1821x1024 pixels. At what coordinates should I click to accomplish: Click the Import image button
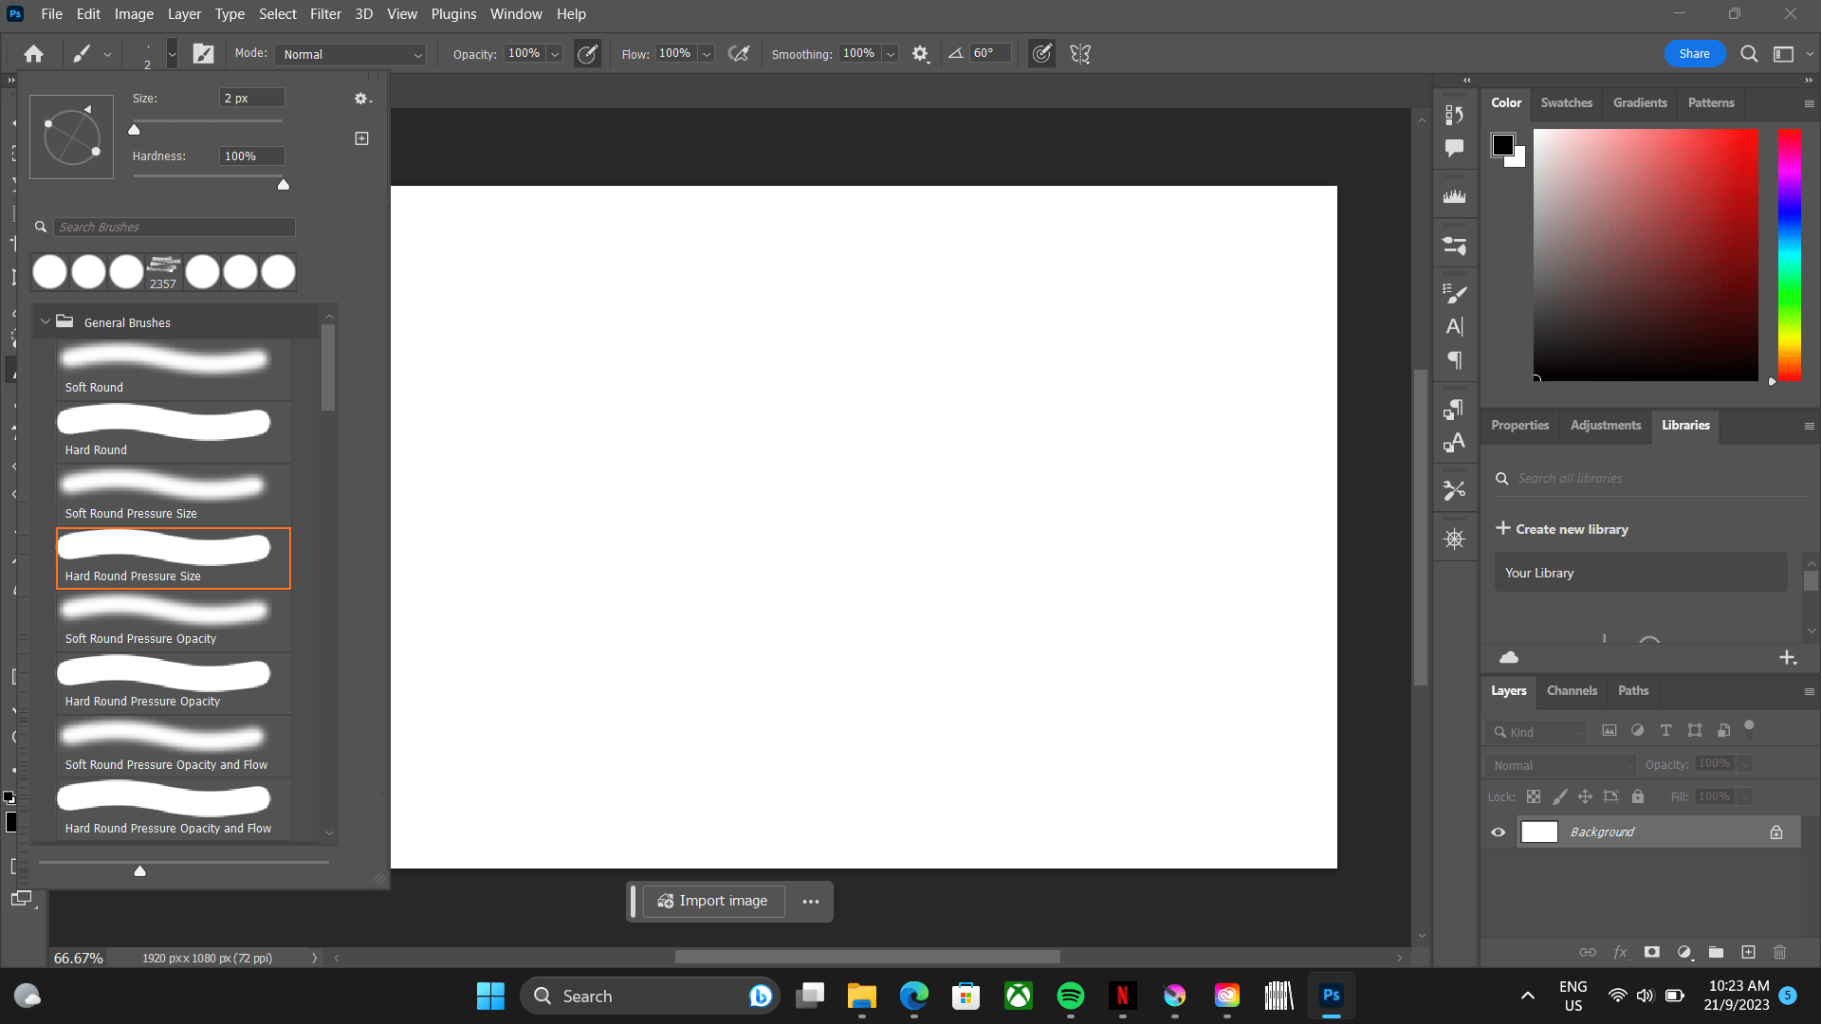713,901
